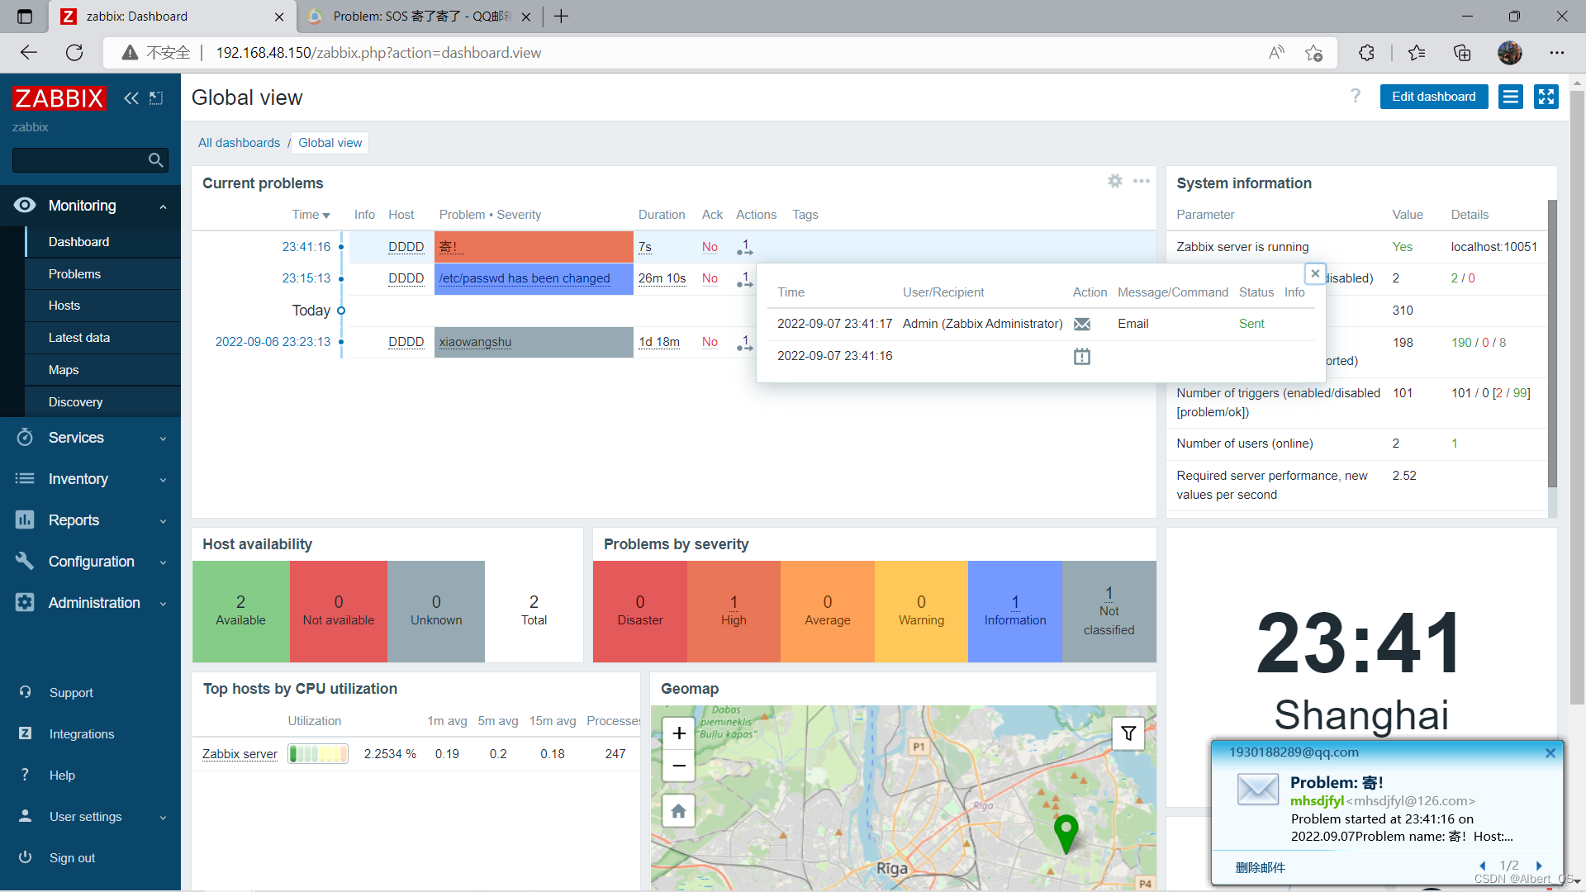Go to previous mail in notification popup
The image size is (1586, 892).
tap(1483, 866)
